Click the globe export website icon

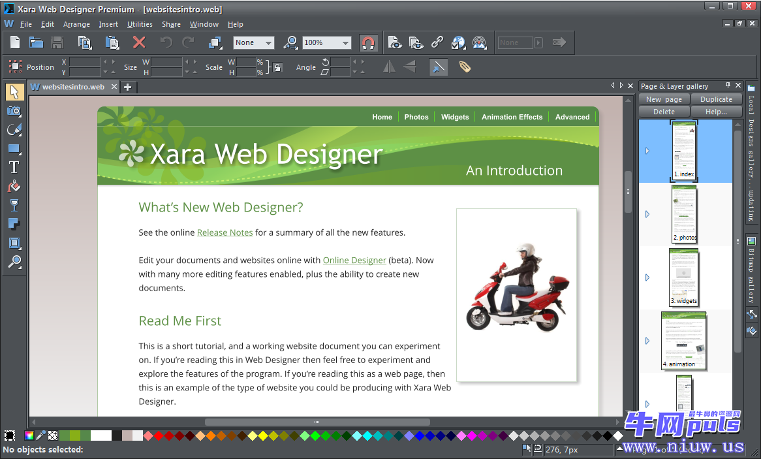pos(458,42)
